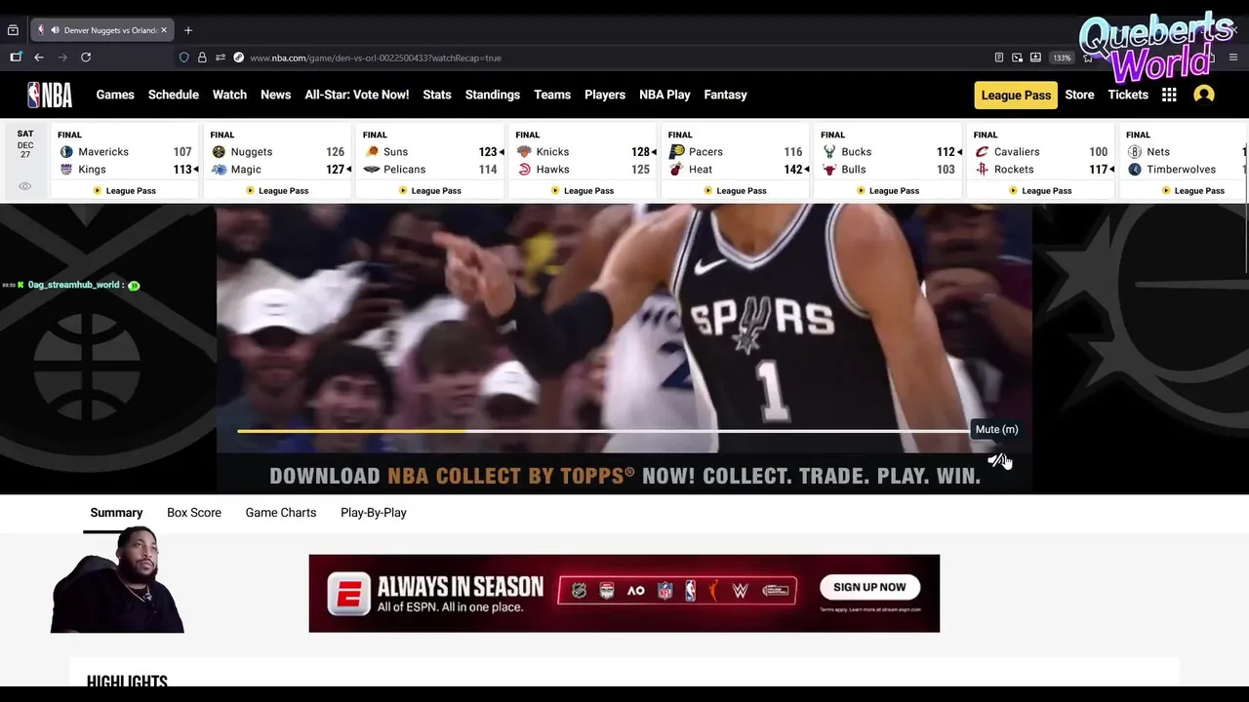
Task: Click the Suns team logo in scoreboard
Action: pyautogui.click(x=372, y=152)
